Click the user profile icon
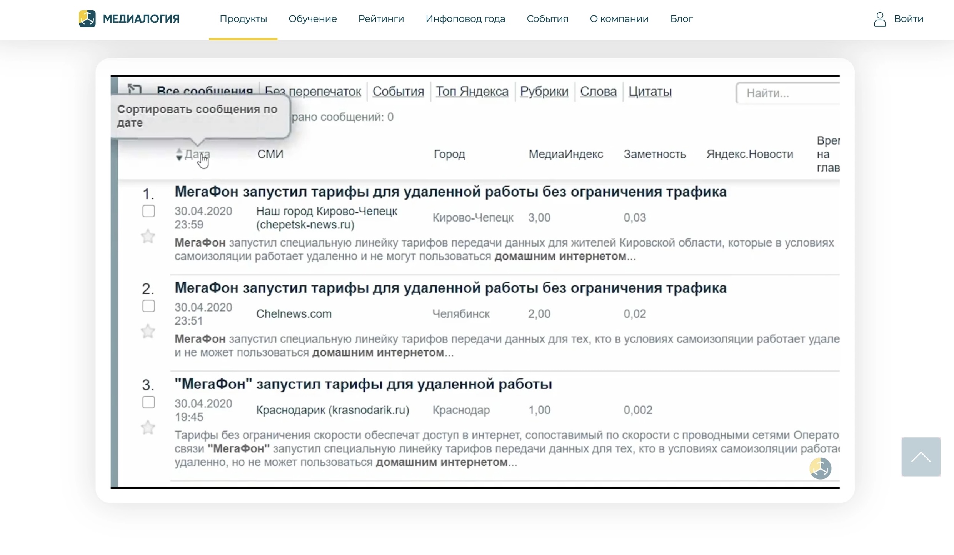This screenshot has height=555, width=954. [x=880, y=19]
